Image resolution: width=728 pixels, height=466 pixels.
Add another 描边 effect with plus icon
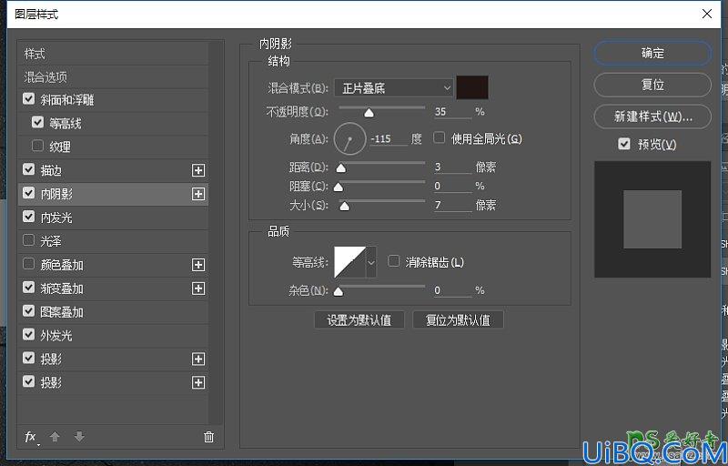tap(198, 170)
